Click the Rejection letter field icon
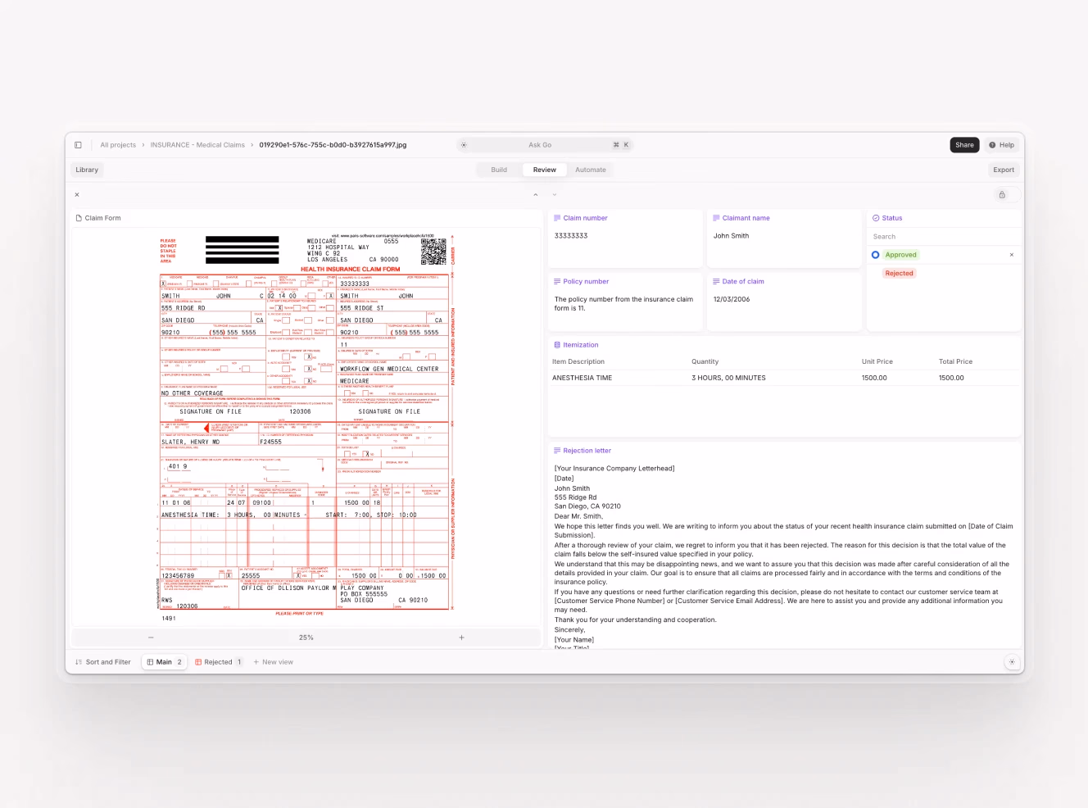This screenshot has height=808, width=1088. 557,451
